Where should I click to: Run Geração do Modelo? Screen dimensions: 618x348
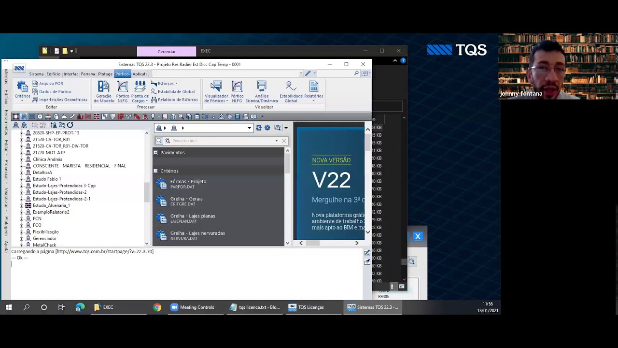[x=104, y=91]
